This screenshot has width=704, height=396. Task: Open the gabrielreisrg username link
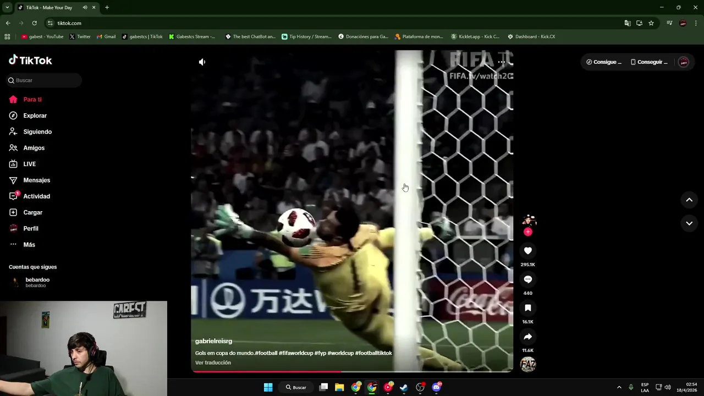[213, 341]
